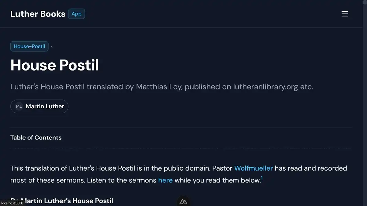Viewport: 367px width, 206px height.
Task: Click the Dr. Martin Luther's House Postil heading
Action: pos(62,201)
